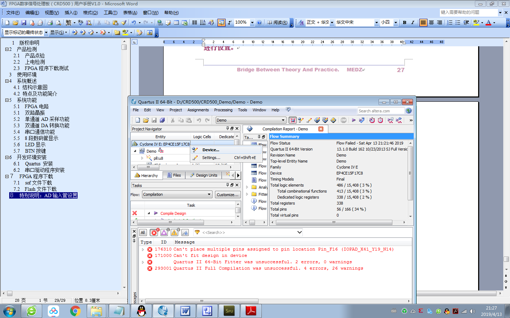
Task: Select right alignment in Word
Action: [x=440, y=23]
